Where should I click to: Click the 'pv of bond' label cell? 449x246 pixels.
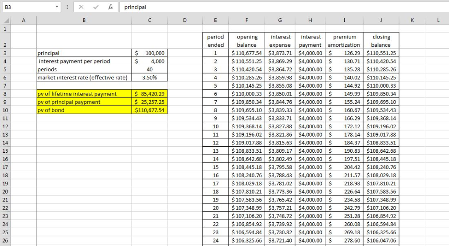click(84, 110)
